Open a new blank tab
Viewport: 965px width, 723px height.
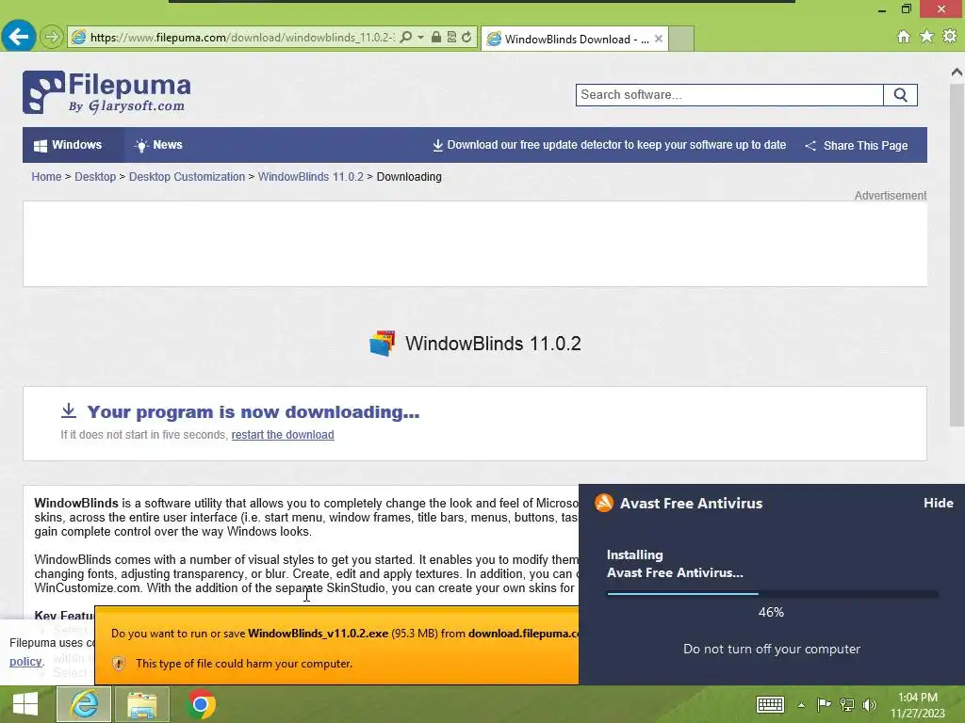click(681, 39)
